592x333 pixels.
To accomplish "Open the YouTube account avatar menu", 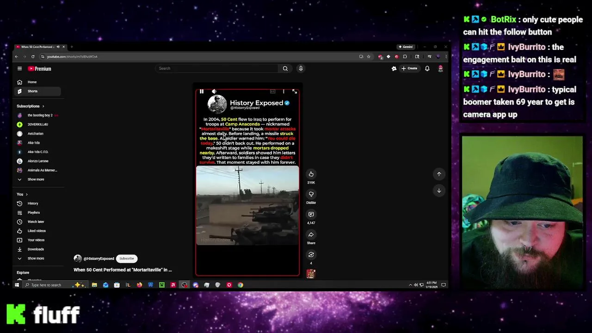I will [440, 68].
